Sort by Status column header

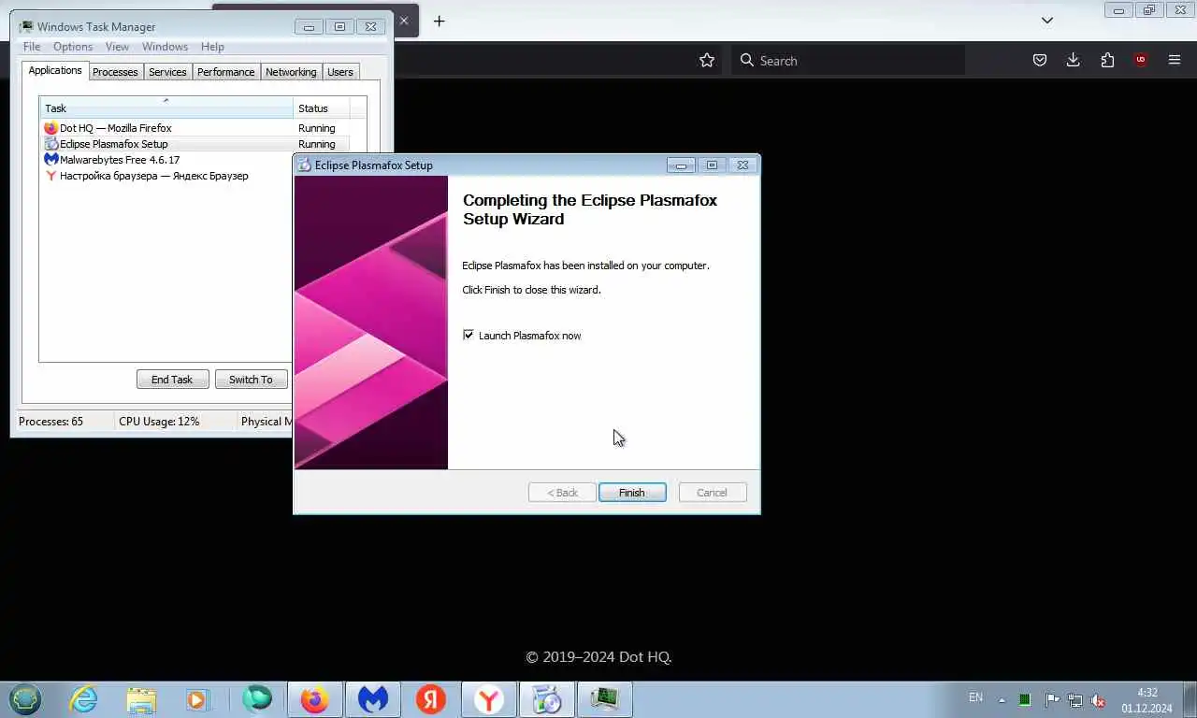point(321,108)
